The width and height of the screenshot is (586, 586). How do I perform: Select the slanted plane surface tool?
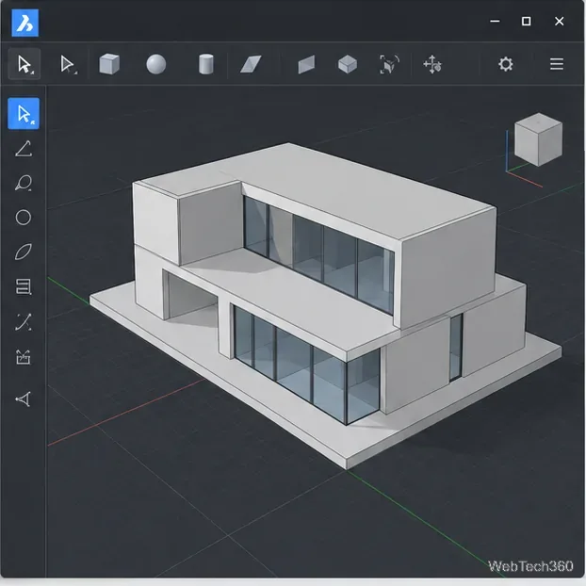click(x=251, y=64)
